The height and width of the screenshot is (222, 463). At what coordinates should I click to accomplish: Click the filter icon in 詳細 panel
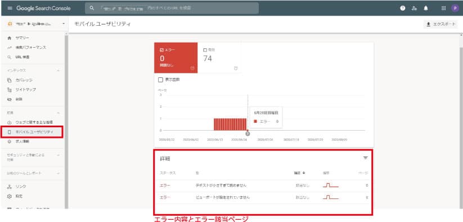(366, 158)
